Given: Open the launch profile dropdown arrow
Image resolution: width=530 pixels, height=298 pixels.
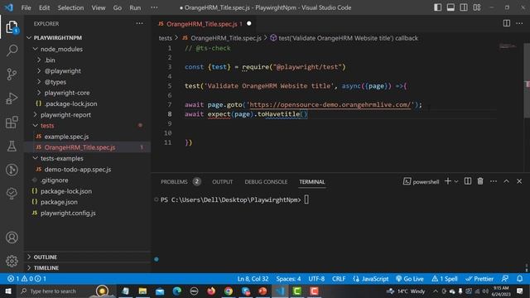Looking at the screenshot, I should point(456,181).
